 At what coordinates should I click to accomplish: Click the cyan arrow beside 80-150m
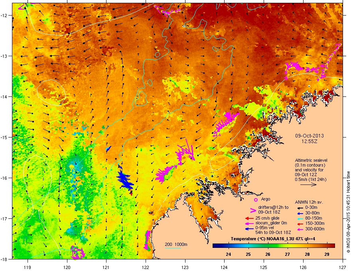tap(300, 219)
